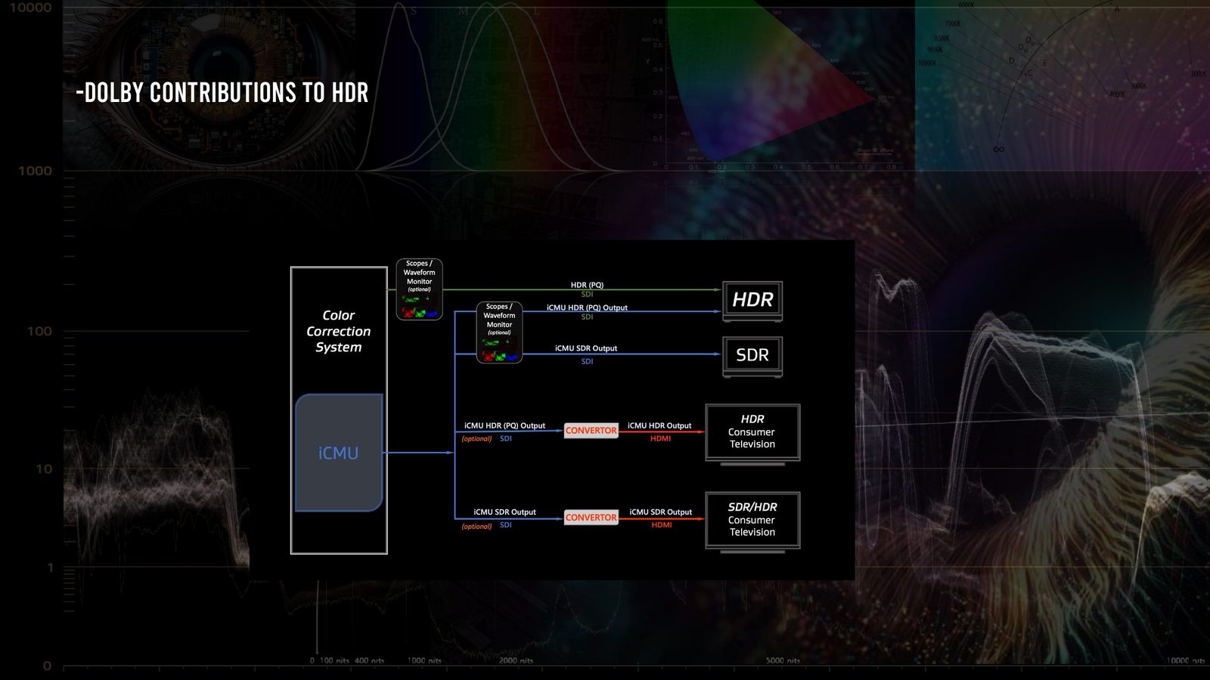Click the HDR reference monitor icon
Viewport: 1210px width, 680px height.
coord(752,301)
